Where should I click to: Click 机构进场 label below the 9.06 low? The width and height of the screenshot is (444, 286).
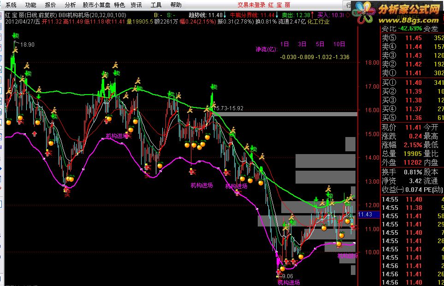point(289,282)
